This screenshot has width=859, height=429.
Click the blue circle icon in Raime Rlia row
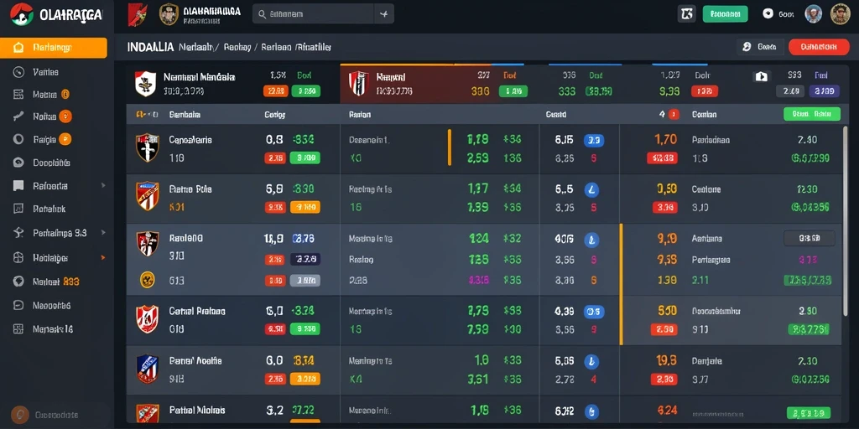591,190
